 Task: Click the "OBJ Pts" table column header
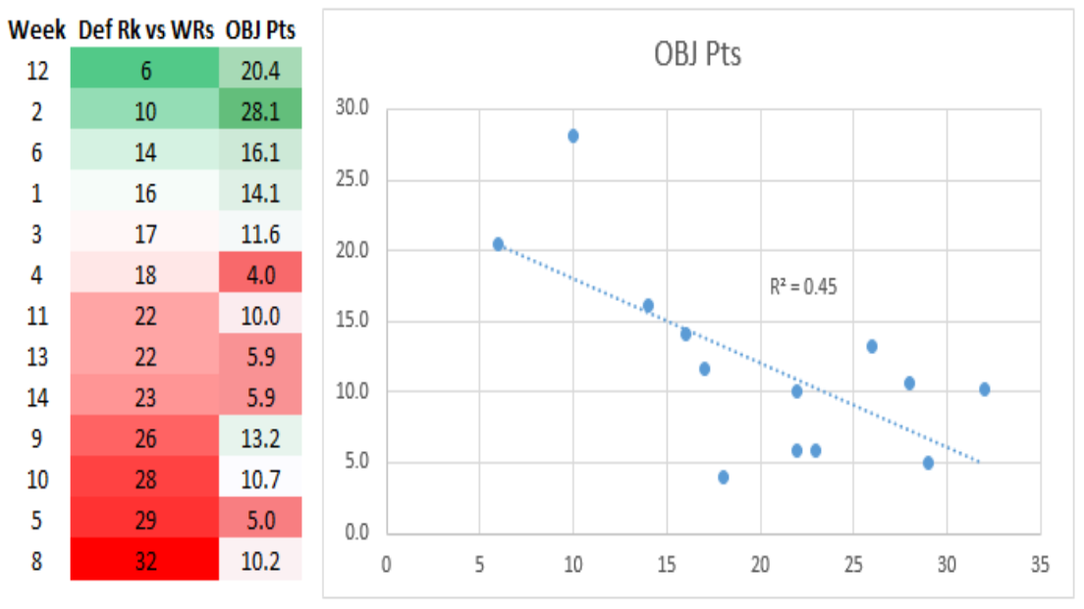(260, 30)
